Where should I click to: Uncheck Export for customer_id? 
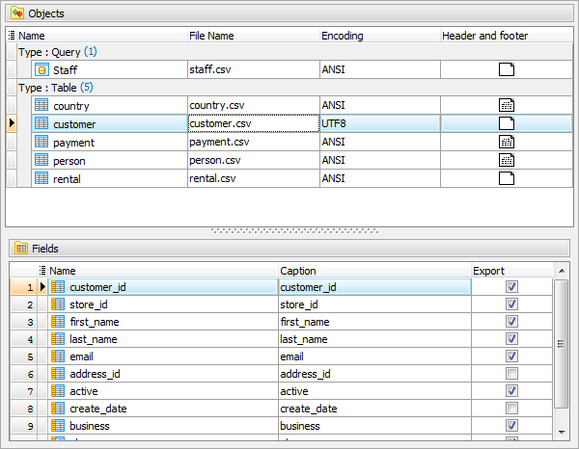coord(511,287)
